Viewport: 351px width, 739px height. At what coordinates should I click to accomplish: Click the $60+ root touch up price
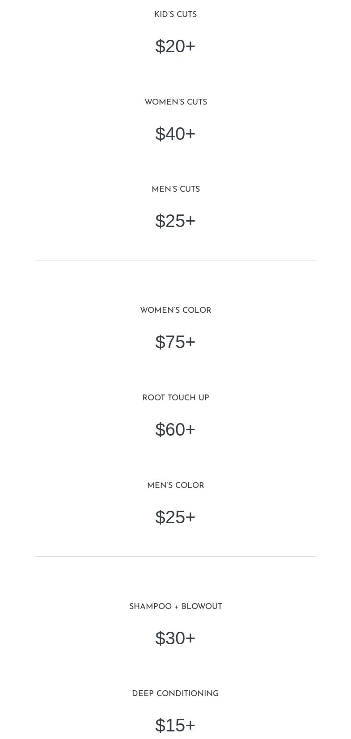pyautogui.click(x=175, y=430)
